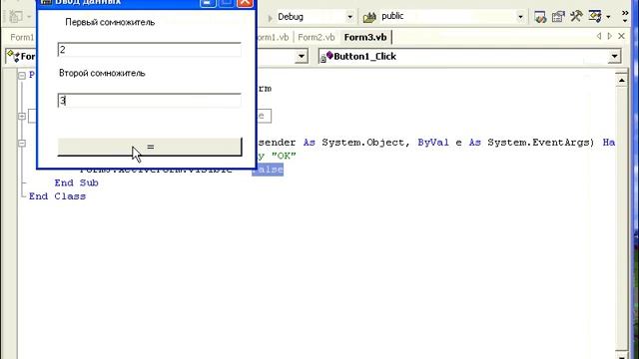Click the editor scrollbar up arrow
The width and height of the screenshot is (639, 359).
tap(621, 80)
